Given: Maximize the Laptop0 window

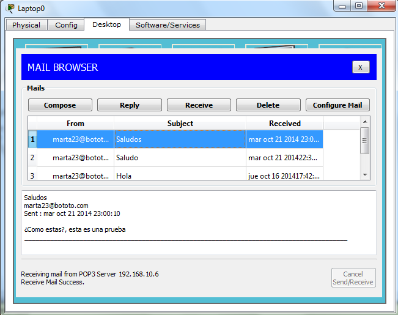Looking at the screenshot, I should pyautogui.click(x=359, y=6).
